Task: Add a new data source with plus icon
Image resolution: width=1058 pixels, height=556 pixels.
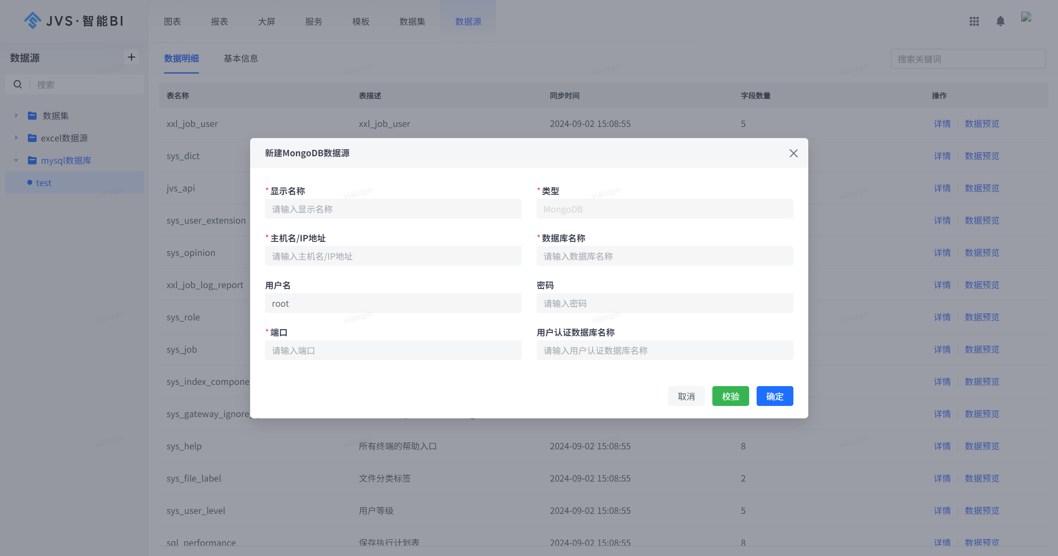Action: (131, 57)
